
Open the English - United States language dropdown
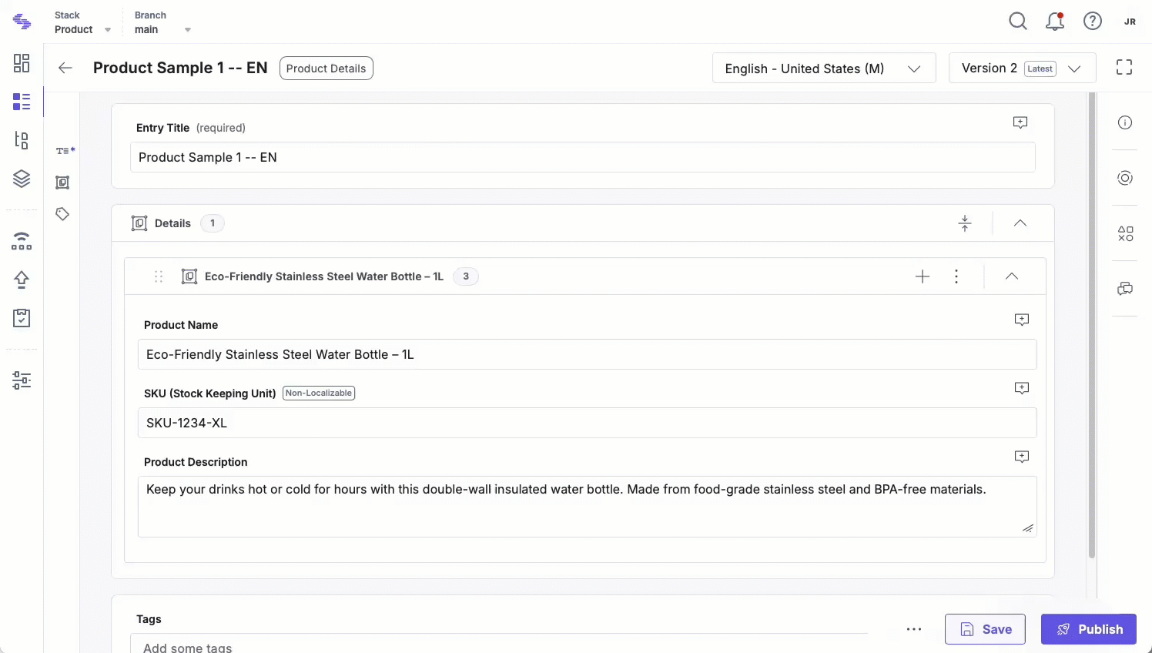[824, 68]
